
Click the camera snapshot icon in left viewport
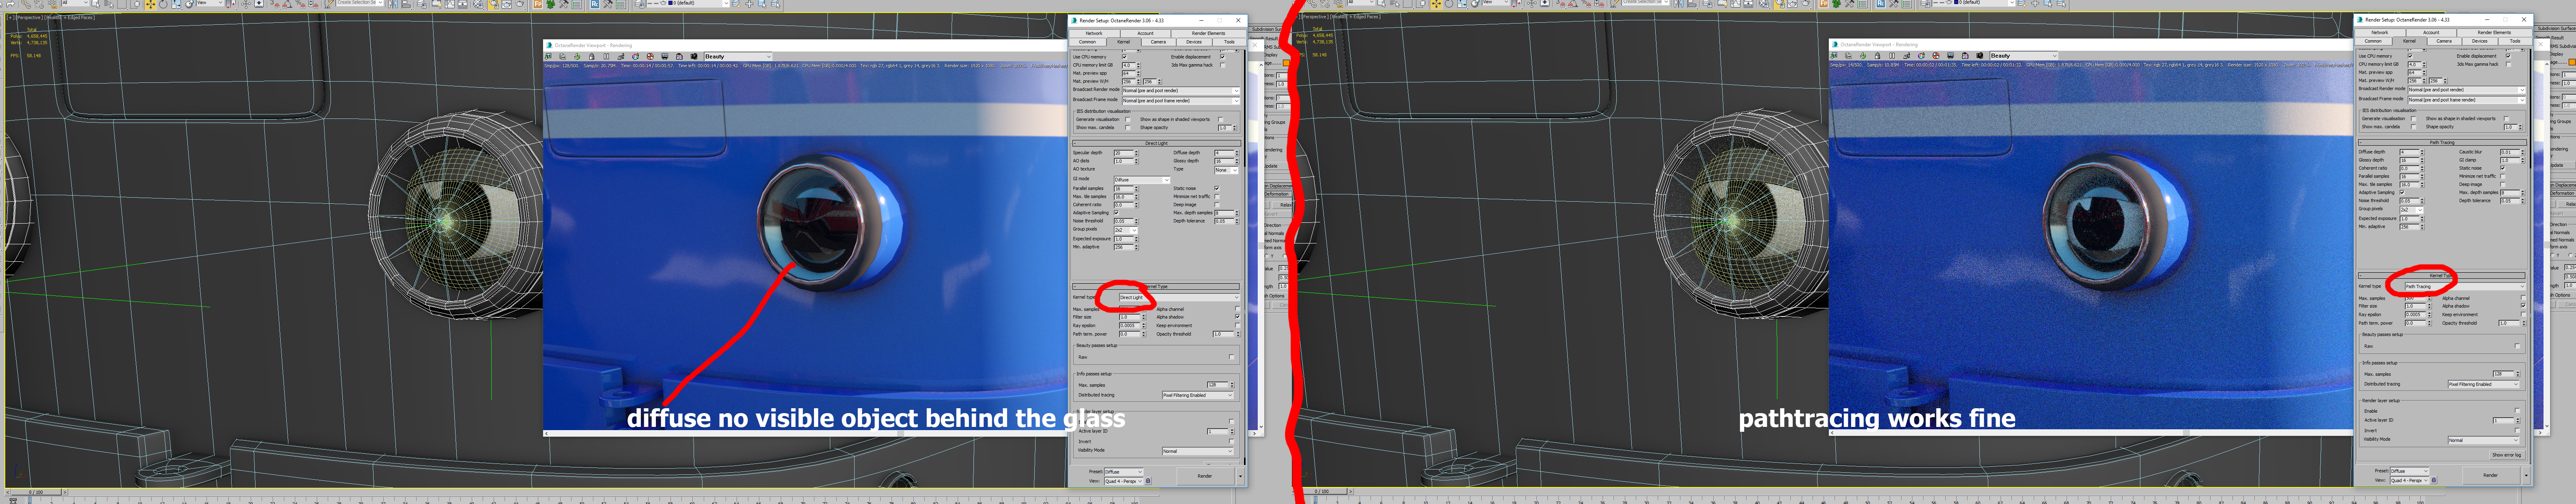click(694, 57)
